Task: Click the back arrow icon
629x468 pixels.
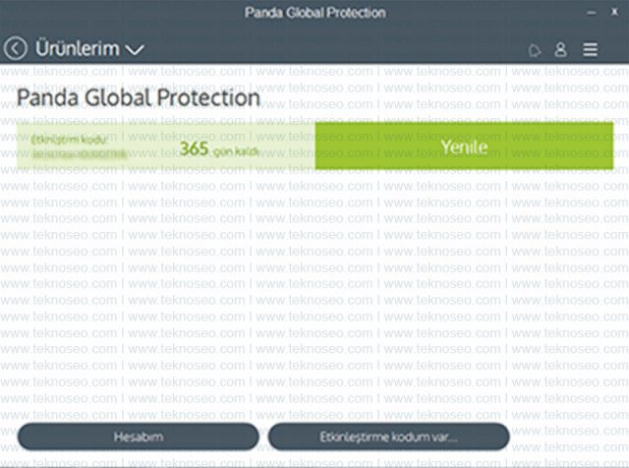Action: pyautogui.click(x=16, y=48)
